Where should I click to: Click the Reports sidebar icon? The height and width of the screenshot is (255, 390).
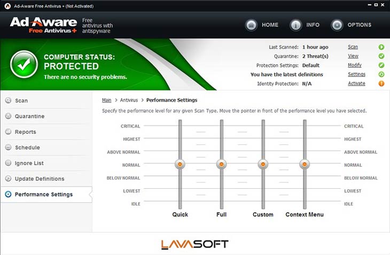[x=8, y=132]
